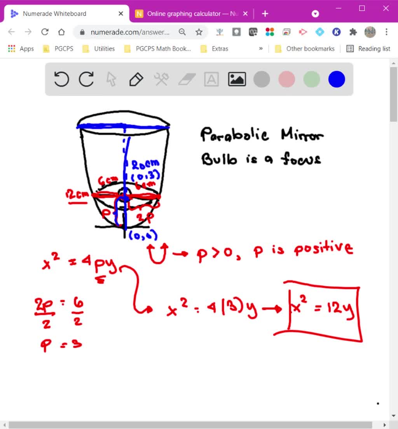Open the Reading list
The height and width of the screenshot is (429, 398).
click(368, 49)
